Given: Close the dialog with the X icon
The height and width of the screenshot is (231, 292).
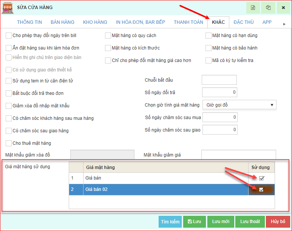Looking at the screenshot, I should click(x=283, y=8).
